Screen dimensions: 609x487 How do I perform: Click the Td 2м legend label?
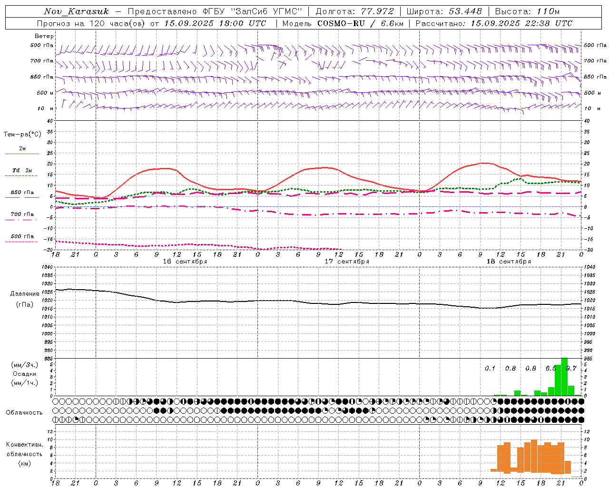coord(22,170)
